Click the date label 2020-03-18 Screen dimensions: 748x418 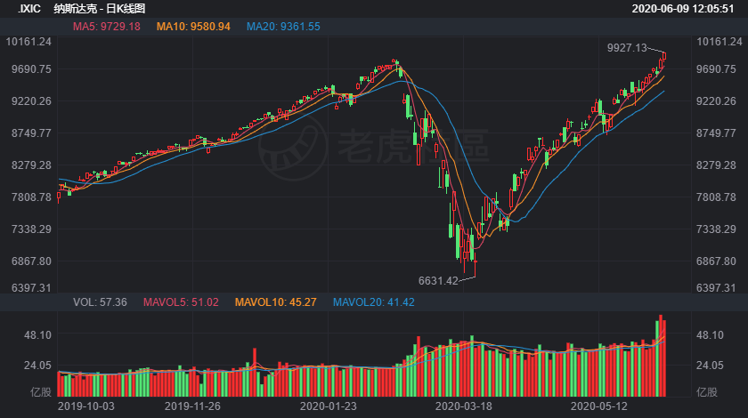(x=463, y=406)
